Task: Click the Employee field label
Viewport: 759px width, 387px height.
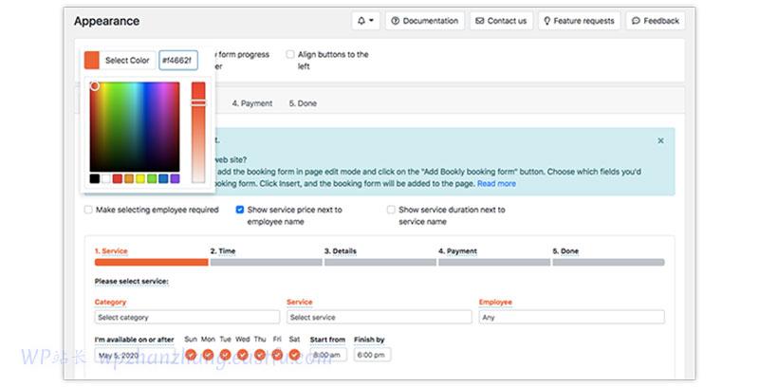Action: tap(495, 302)
